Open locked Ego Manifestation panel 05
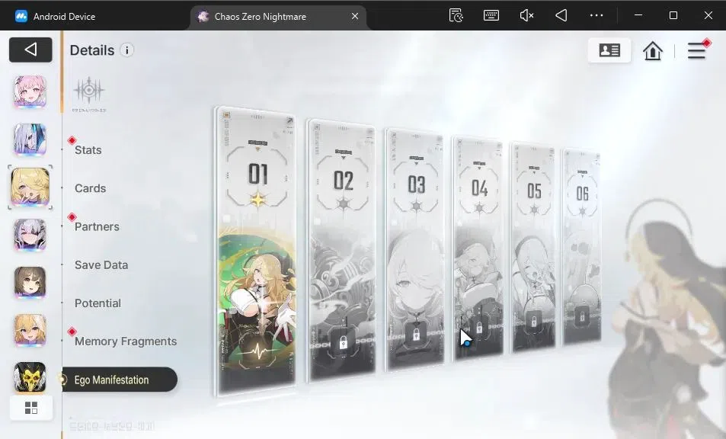This screenshot has height=439, width=726. [534, 248]
